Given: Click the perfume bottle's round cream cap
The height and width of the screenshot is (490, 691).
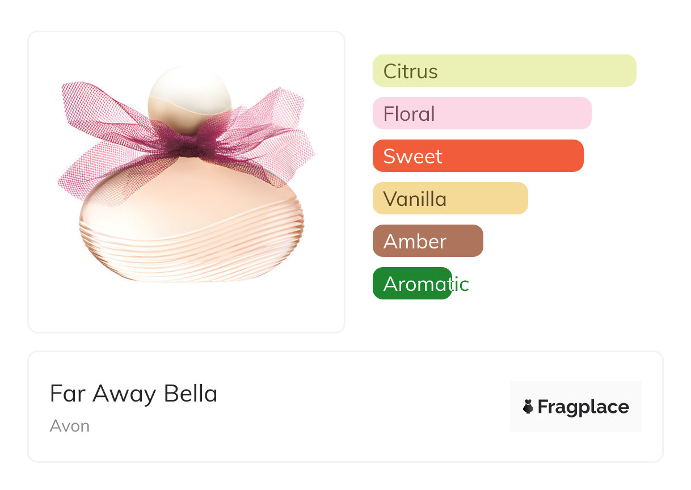Looking at the screenshot, I should tap(189, 94).
